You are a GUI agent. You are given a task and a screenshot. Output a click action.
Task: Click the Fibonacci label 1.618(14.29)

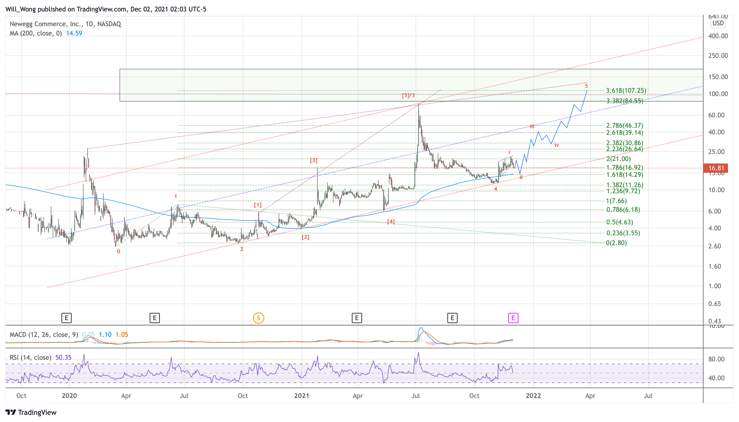click(625, 174)
